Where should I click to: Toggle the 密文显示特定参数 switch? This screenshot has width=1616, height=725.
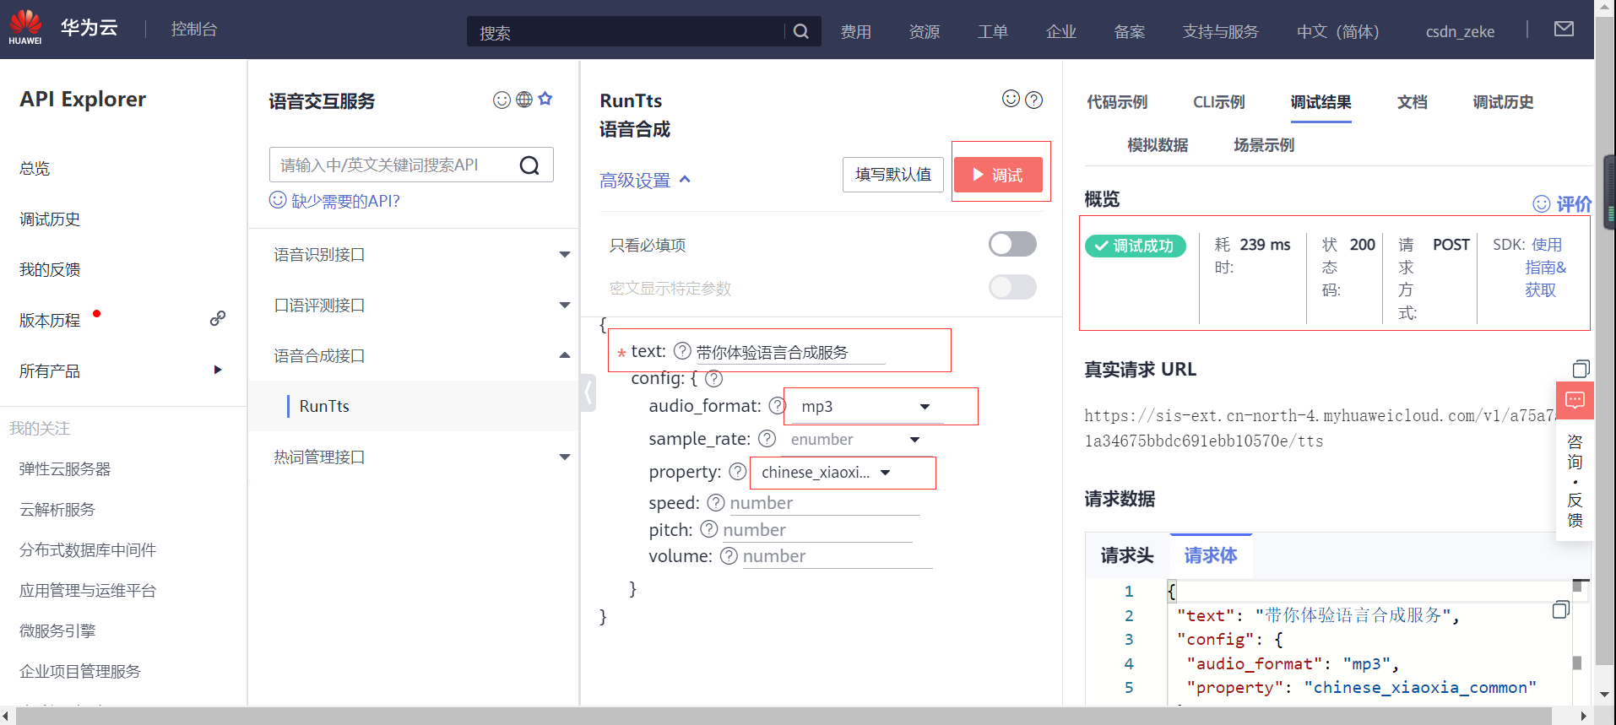[1012, 287]
